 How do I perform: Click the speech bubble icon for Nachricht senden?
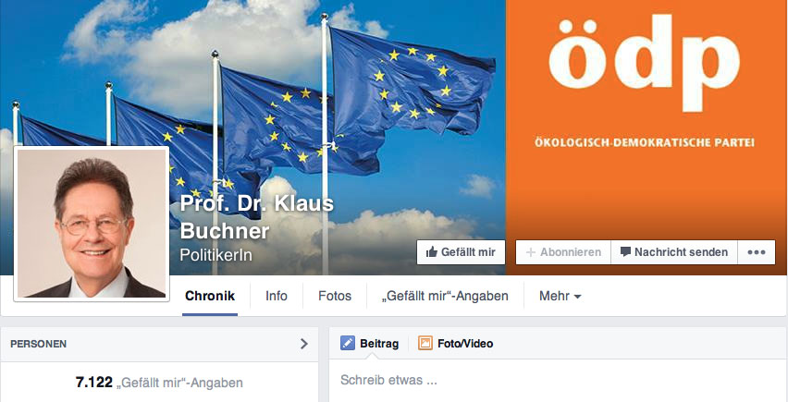[x=625, y=252]
